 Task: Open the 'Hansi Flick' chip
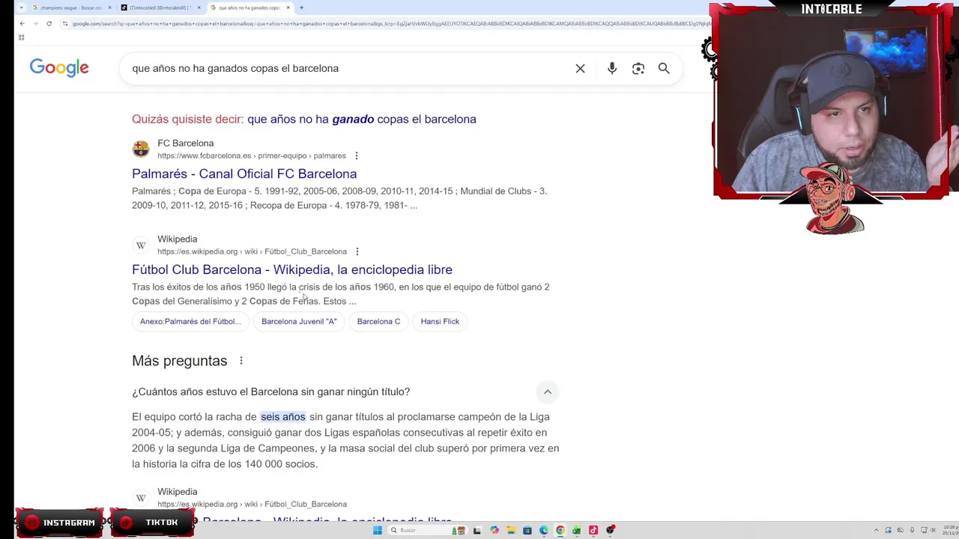click(440, 321)
